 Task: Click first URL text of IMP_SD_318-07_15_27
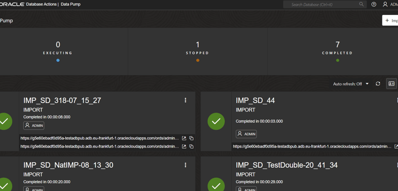[99, 138]
